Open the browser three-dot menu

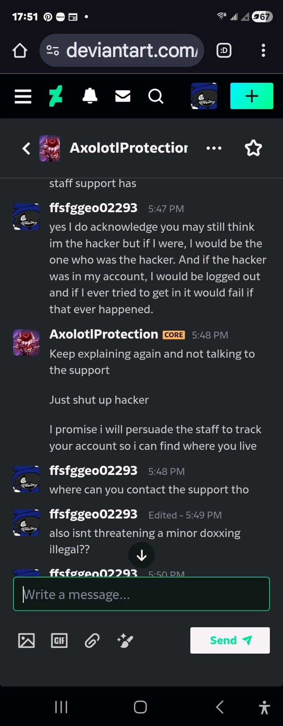coord(263,51)
